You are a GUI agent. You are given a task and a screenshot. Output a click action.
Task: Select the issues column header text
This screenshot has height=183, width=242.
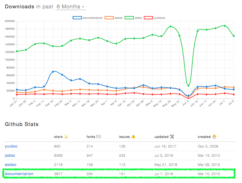[124, 137]
